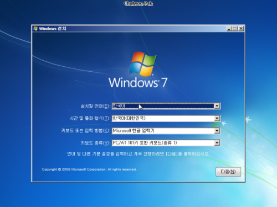Close the Windows 설치 window
Viewport: 277px width, 207px height.
pos(241,29)
